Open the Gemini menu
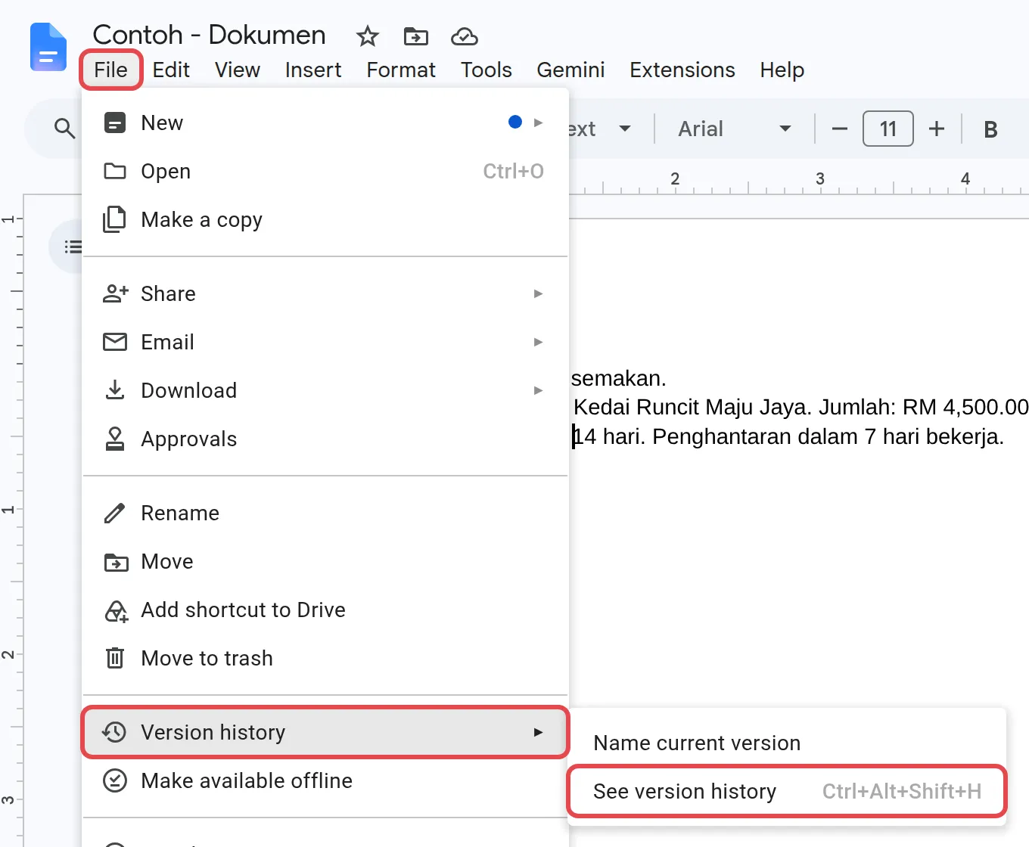 (570, 70)
